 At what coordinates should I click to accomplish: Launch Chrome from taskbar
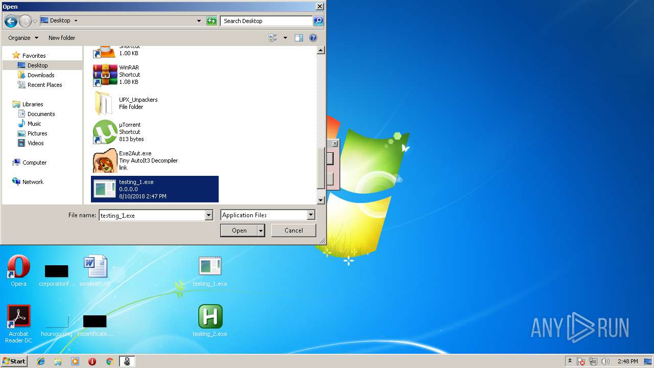109,361
